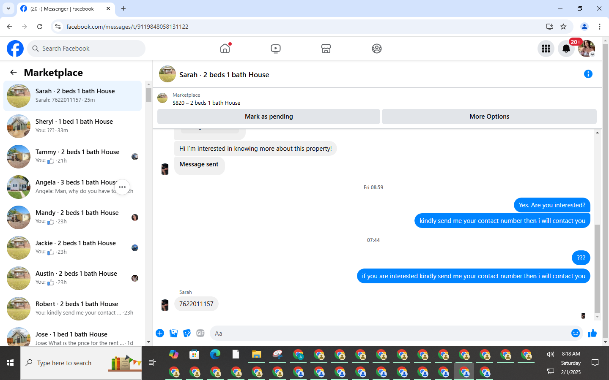Bookmark this page with the star icon
Image resolution: width=609 pixels, height=380 pixels.
(563, 27)
